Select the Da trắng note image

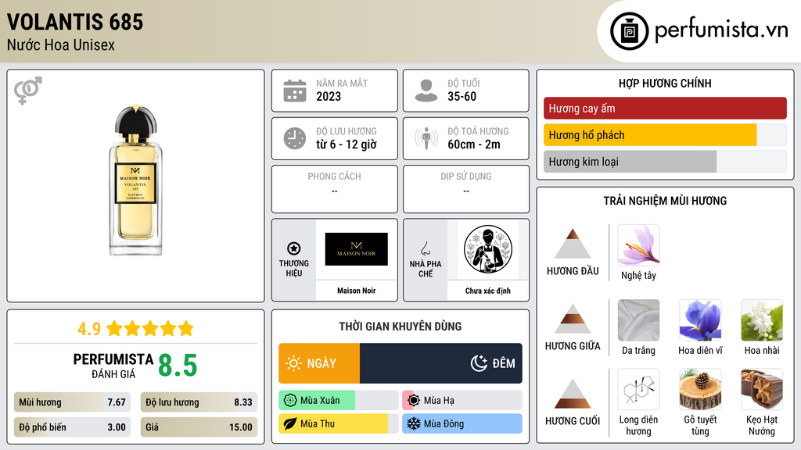[638, 320]
